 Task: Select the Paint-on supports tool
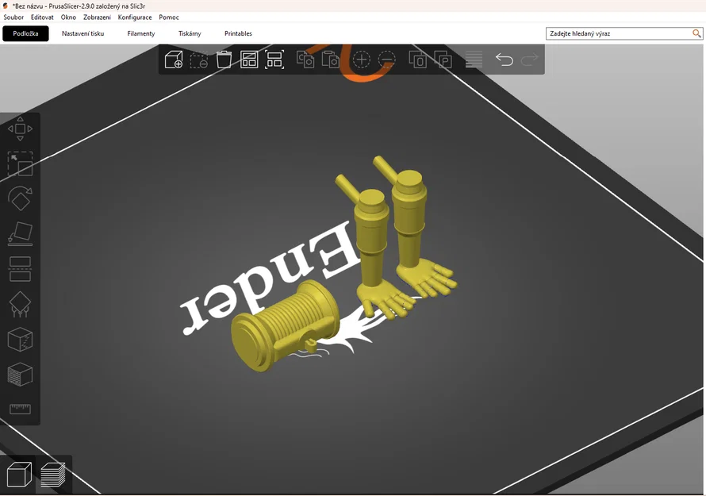click(21, 304)
